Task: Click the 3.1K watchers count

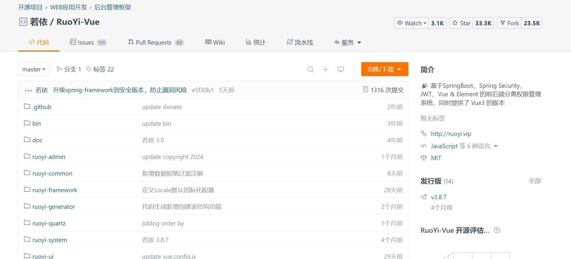Action: [x=437, y=23]
